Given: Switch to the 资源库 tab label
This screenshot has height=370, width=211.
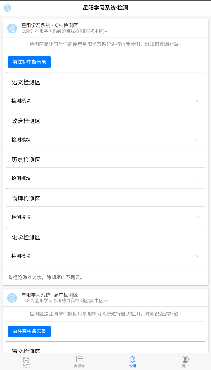Looking at the screenshot, I should pyautogui.click(x=79, y=366).
